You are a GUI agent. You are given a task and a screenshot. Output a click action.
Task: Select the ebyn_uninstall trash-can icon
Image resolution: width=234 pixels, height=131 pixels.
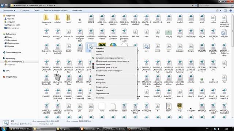tap(57, 77)
